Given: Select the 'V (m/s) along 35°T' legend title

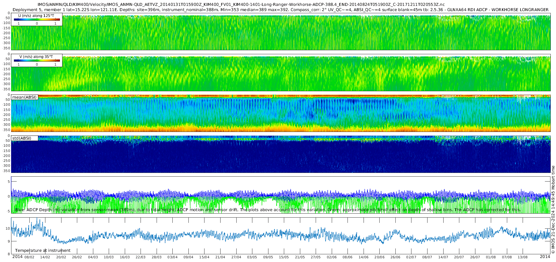Looking at the screenshot, I should click(36, 57).
